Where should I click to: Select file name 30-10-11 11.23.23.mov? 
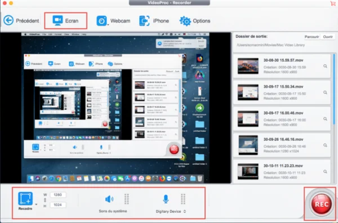pos(283,166)
